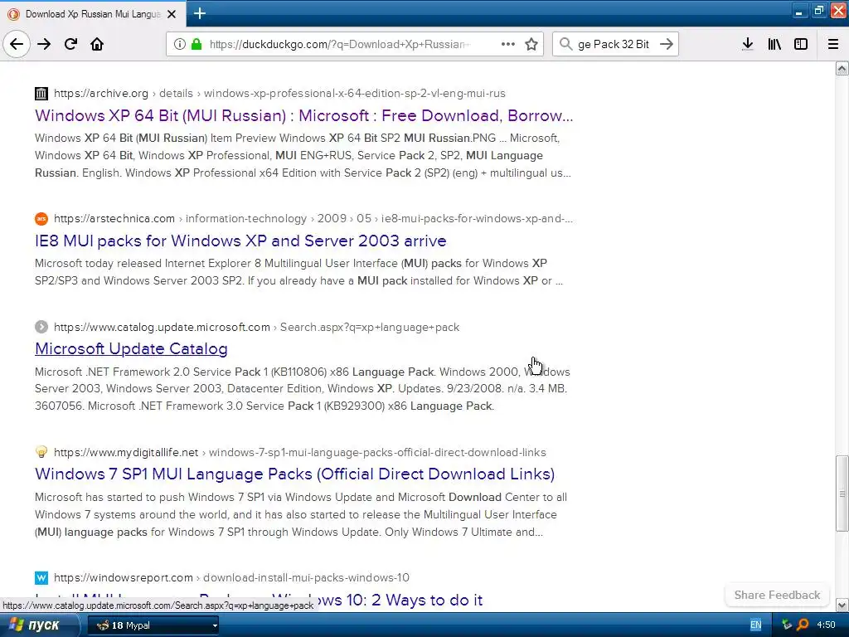Click the scroll up arrow
The width and height of the screenshot is (849, 637).
click(x=842, y=68)
